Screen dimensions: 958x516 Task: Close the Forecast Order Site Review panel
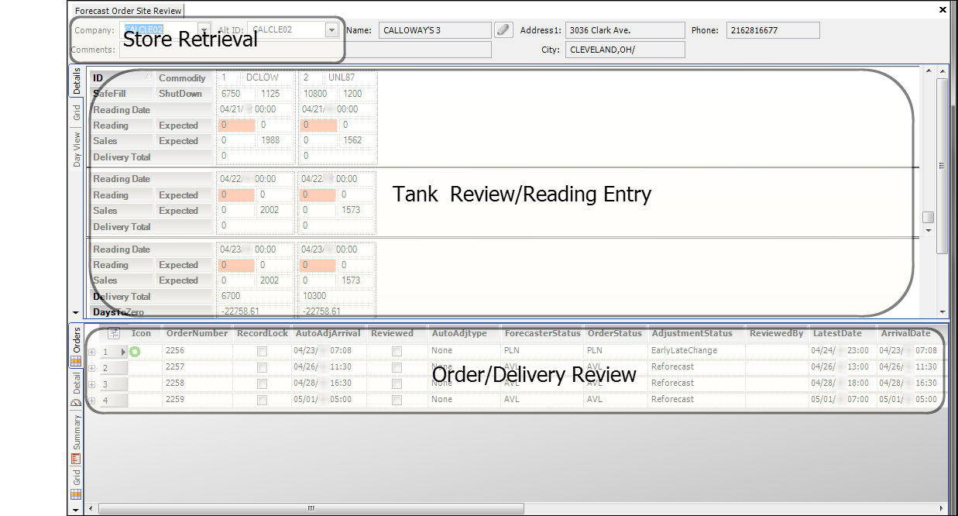click(943, 10)
